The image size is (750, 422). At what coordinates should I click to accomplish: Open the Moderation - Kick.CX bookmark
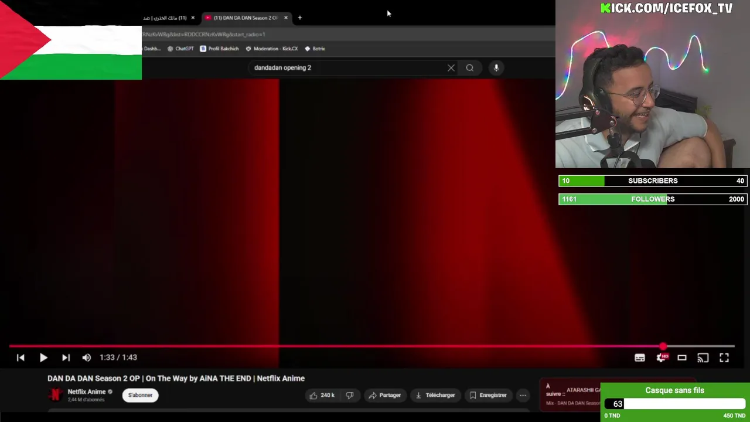pyautogui.click(x=272, y=49)
